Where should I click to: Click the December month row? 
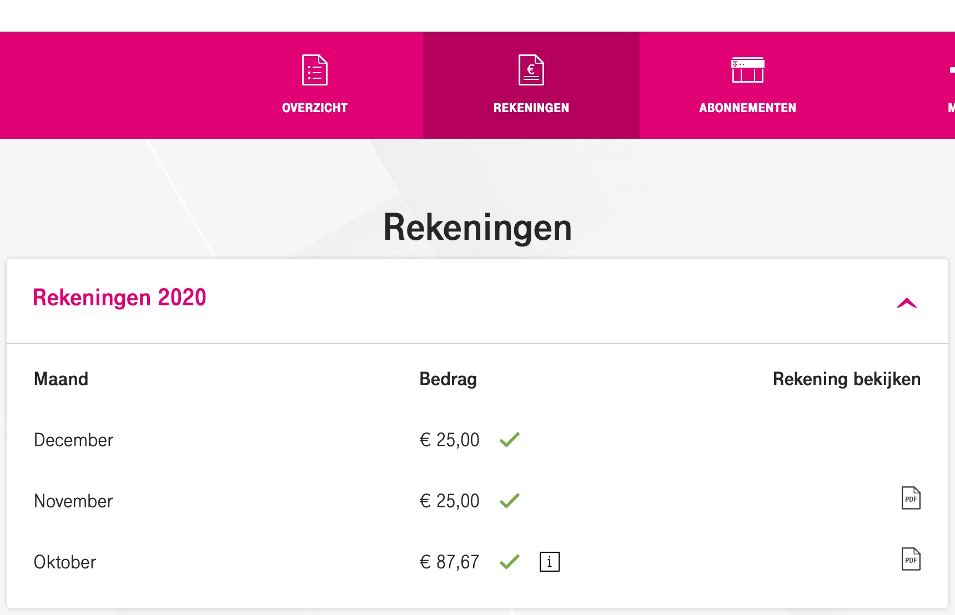[x=73, y=440]
